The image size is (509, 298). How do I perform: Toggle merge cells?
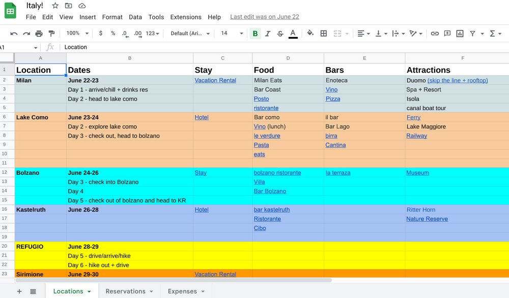coord(336,33)
